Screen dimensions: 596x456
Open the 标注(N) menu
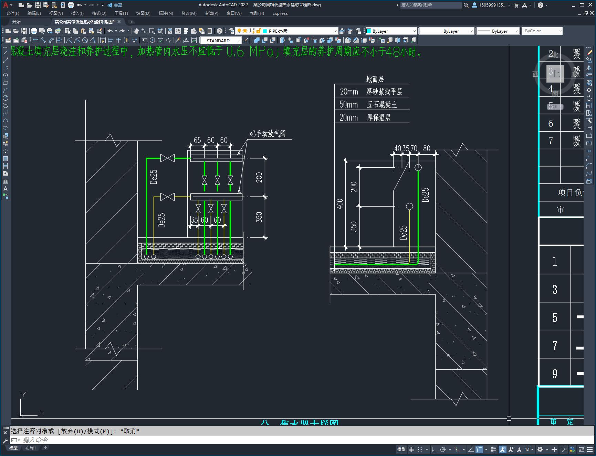pyautogui.click(x=166, y=13)
